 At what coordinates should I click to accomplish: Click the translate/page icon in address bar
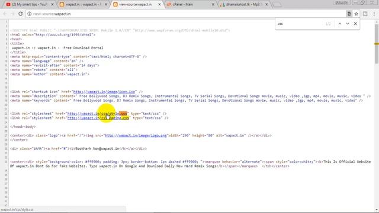click(x=349, y=14)
